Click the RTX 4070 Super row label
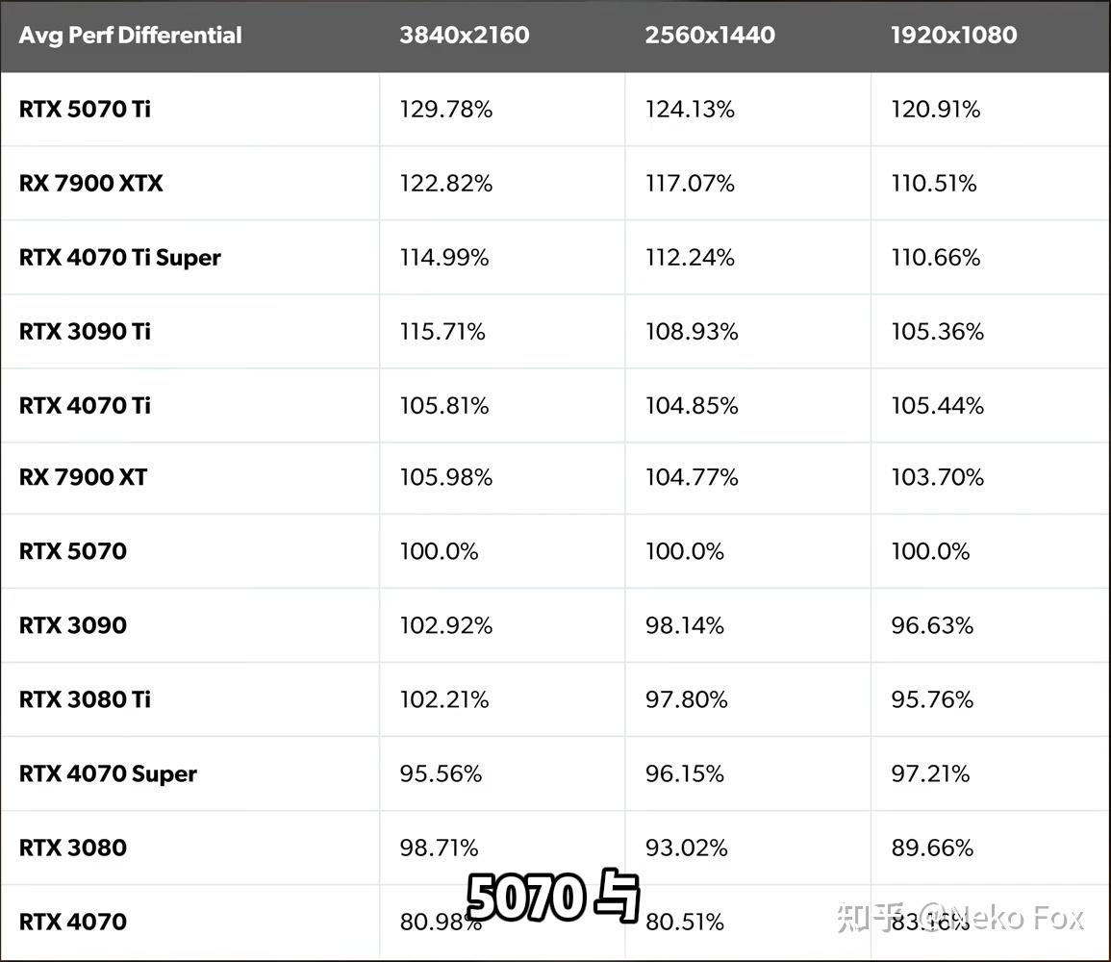1111x962 pixels. click(108, 773)
